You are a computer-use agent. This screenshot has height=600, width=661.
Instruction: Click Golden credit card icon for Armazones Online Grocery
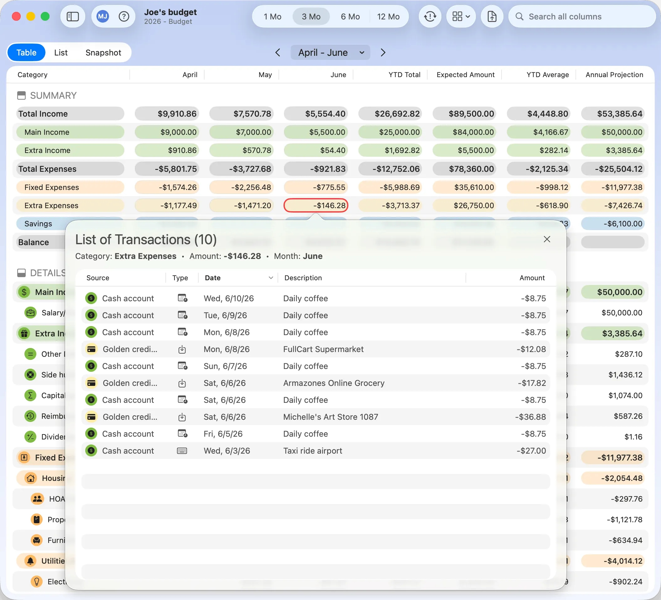pos(91,383)
